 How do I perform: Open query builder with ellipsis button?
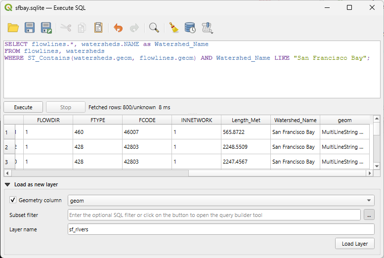tap(369, 215)
